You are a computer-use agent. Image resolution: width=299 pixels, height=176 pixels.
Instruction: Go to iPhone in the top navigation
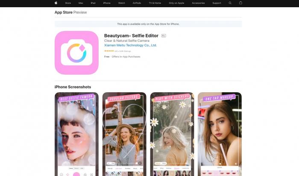click(x=107, y=3)
